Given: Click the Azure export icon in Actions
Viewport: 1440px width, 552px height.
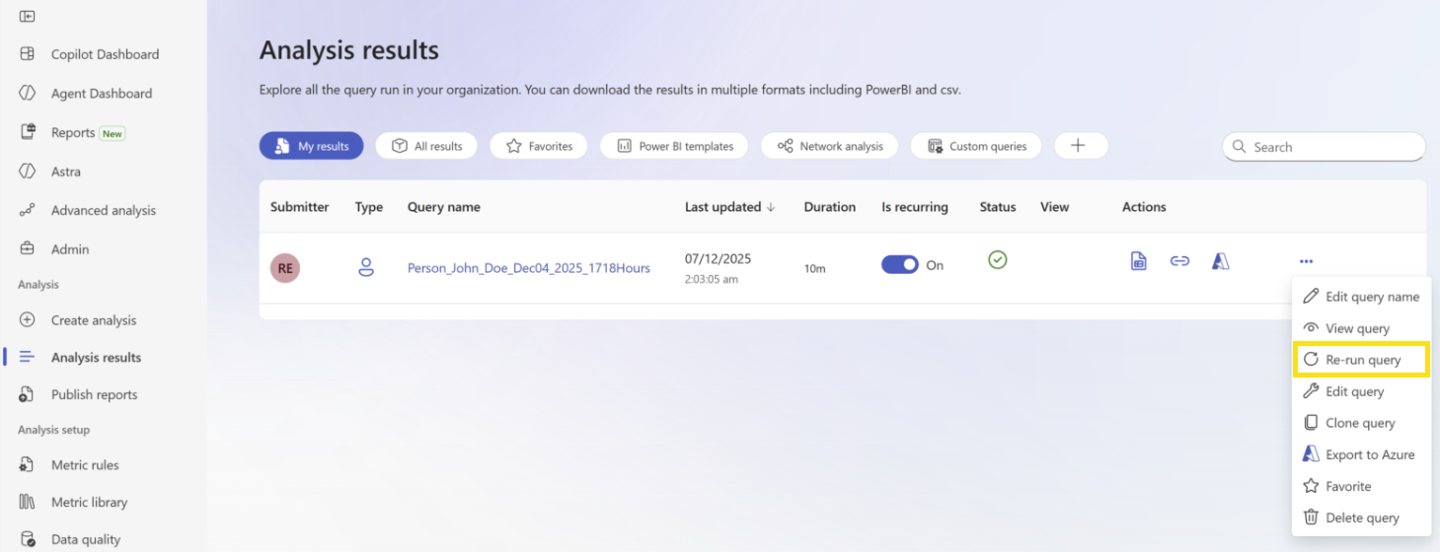Looking at the screenshot, I should [1221, 261].
